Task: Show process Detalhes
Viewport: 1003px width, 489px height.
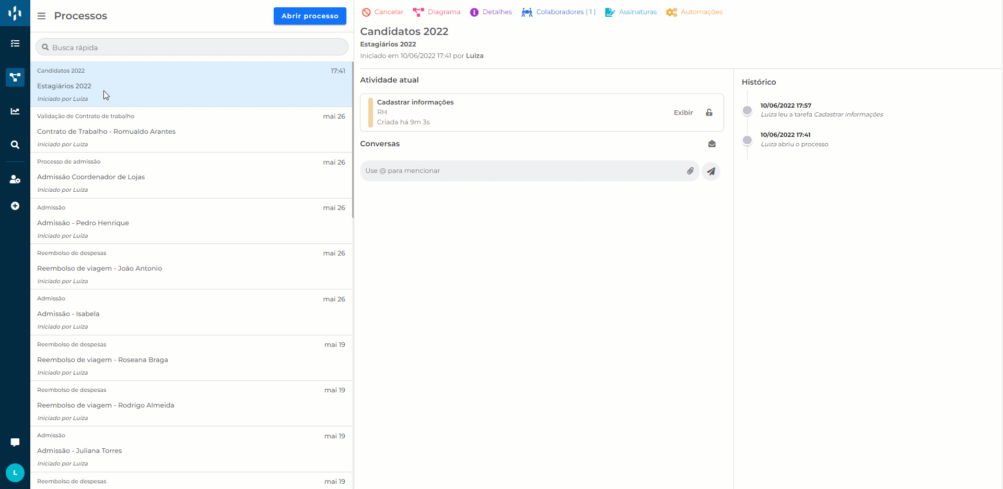Action: 491,12
